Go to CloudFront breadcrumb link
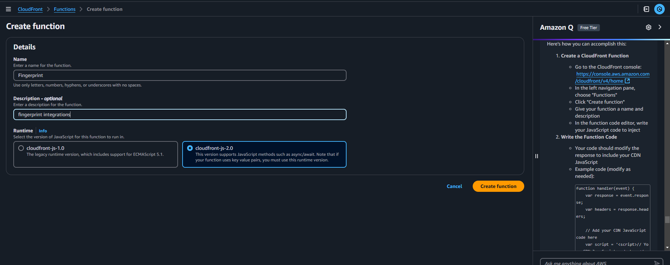Image resolution: width=670 pixels, height=265 pixels. coord(30,9)
